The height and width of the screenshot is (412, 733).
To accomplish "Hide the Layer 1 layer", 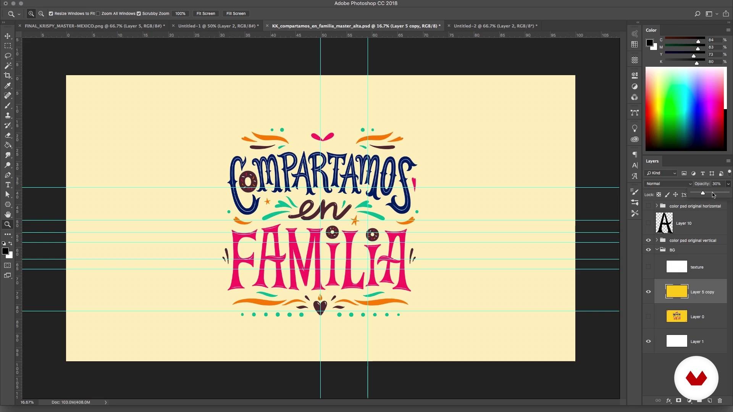I will (x=648, y=341).
